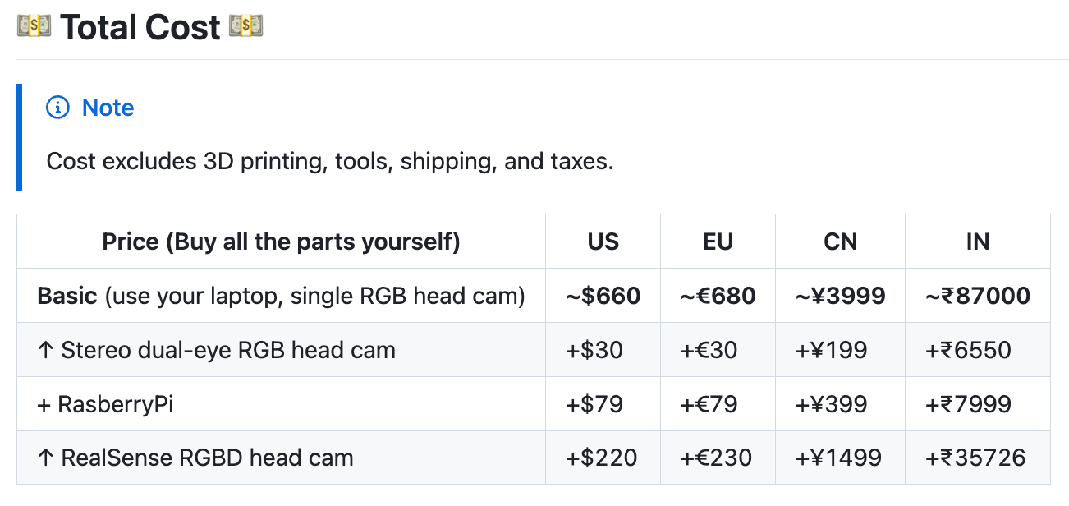The image size is (1069, 506).
Task: Click the money emoji after Total Cost
Action: 245,27
